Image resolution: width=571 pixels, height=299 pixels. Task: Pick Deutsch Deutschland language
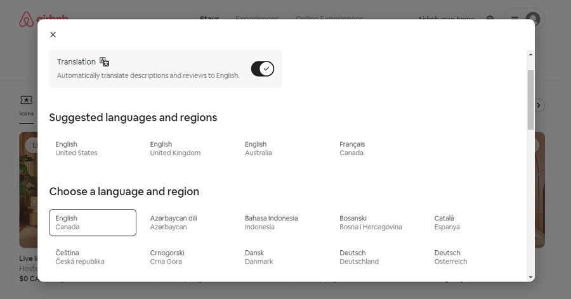click(359, 257)
